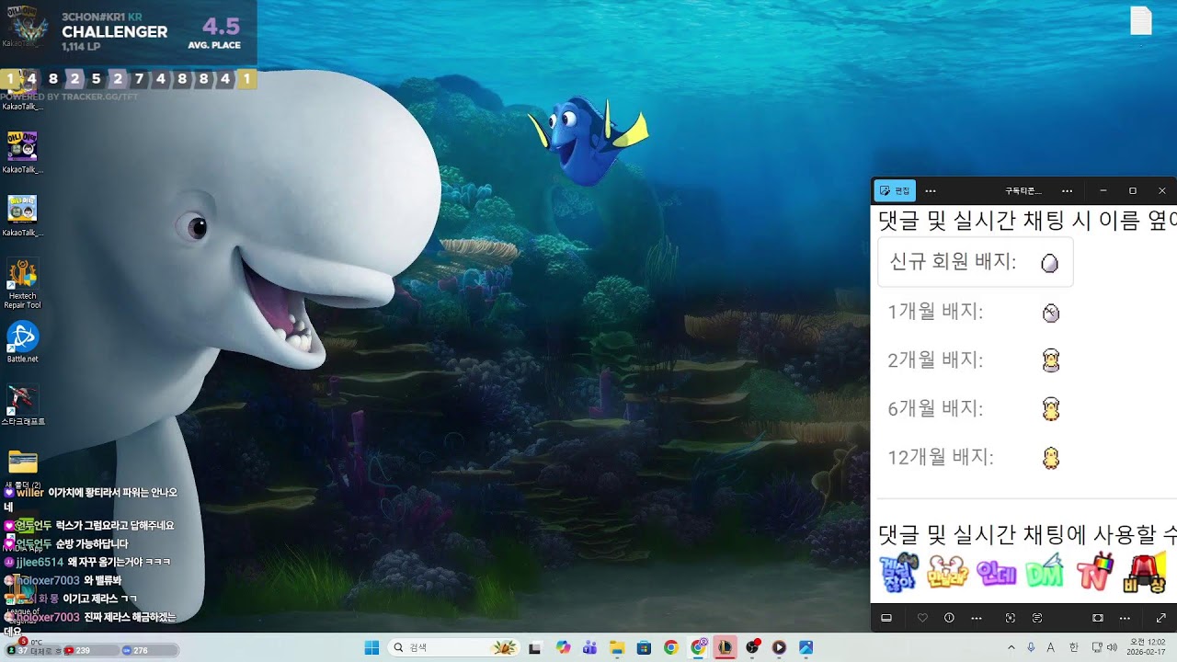Click the 신규 회원 배지 egg badge
1177x662 pixels.
pyautogui.click(x=1049, y=264)
